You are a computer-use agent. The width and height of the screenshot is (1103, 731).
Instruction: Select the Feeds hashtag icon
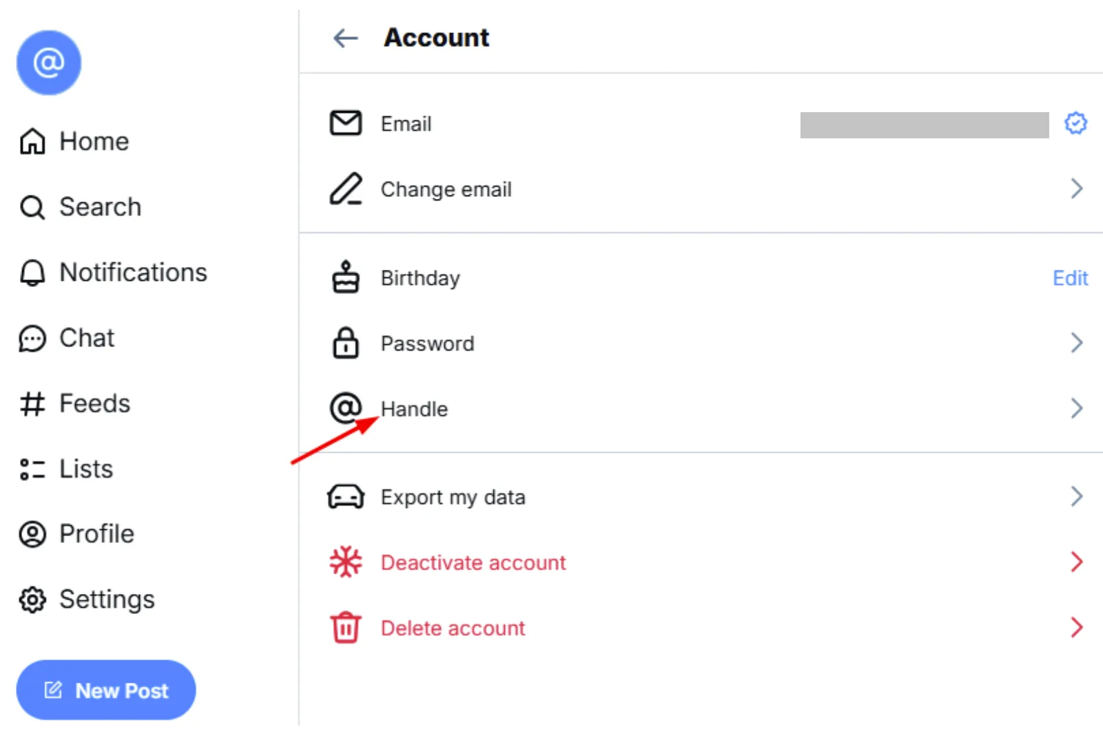click(31, 403)
